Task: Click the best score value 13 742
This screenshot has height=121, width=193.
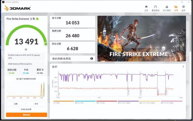Action: [x=40, y=73]
